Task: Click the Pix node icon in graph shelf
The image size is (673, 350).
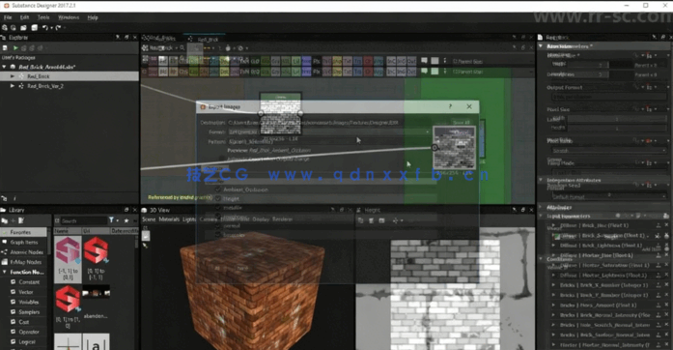Action: [x=317, y=61]
